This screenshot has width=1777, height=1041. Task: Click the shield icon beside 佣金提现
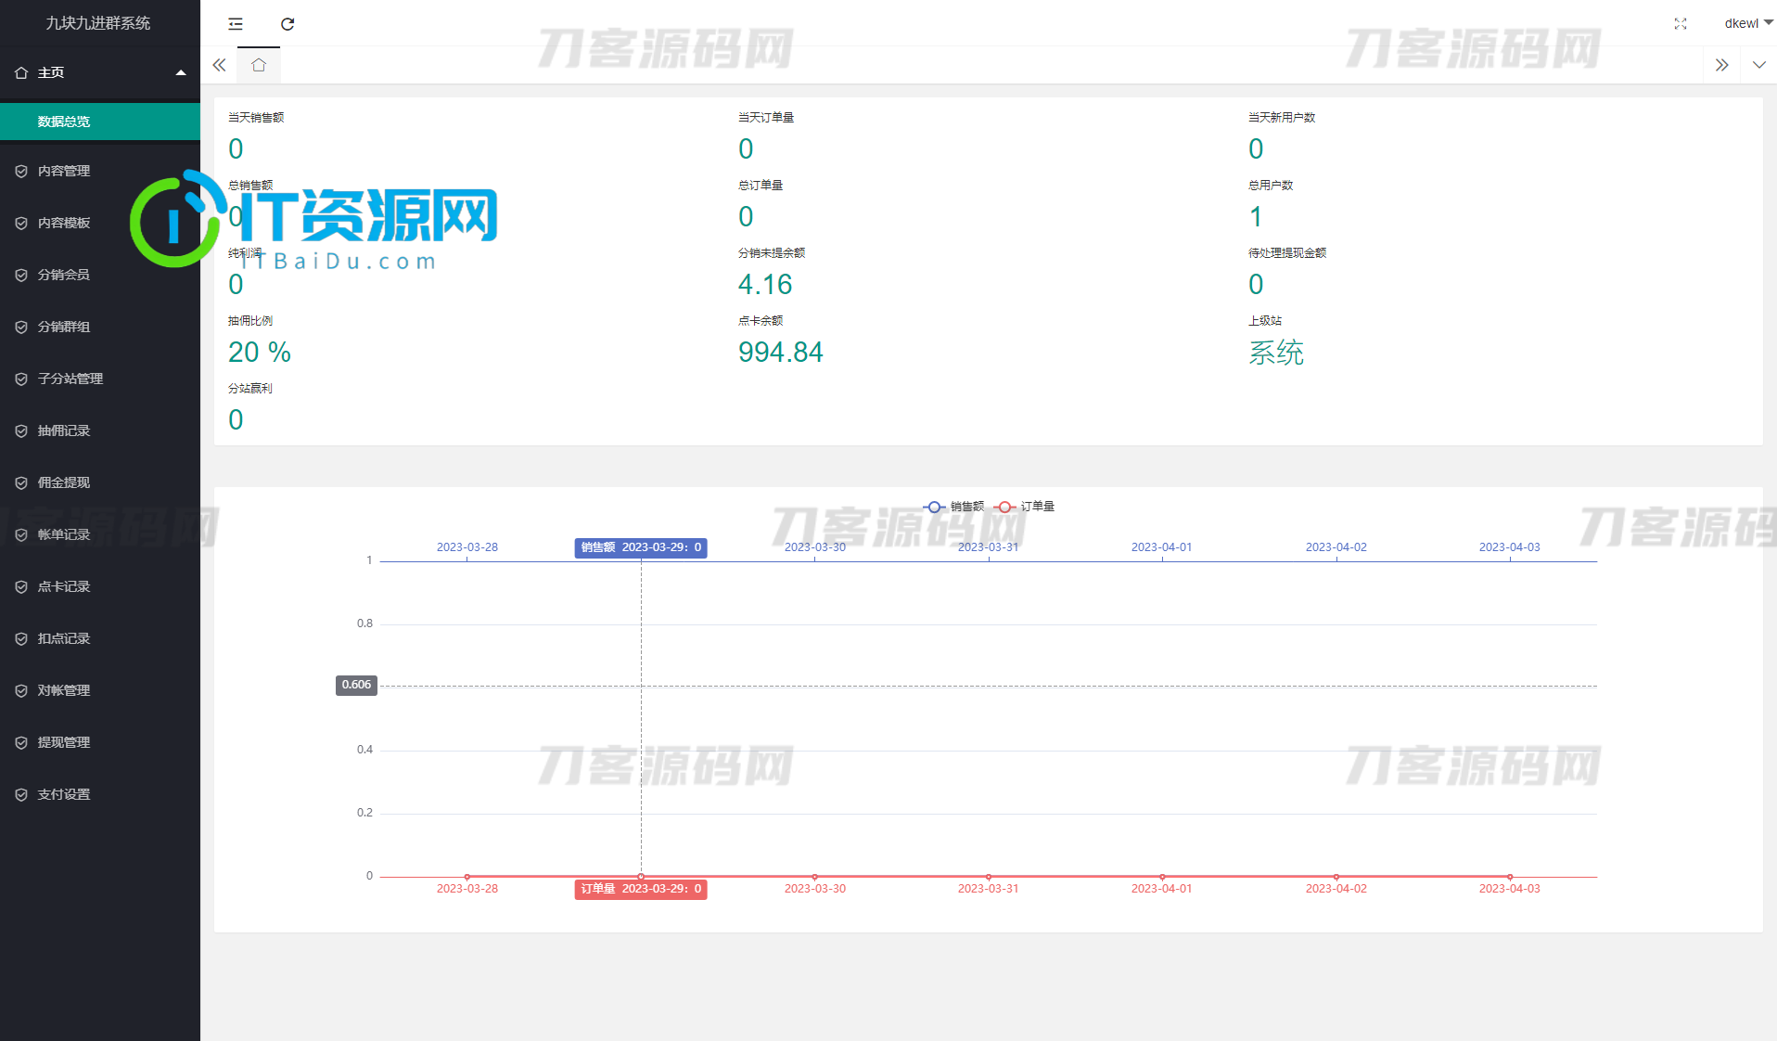(21, 482)
